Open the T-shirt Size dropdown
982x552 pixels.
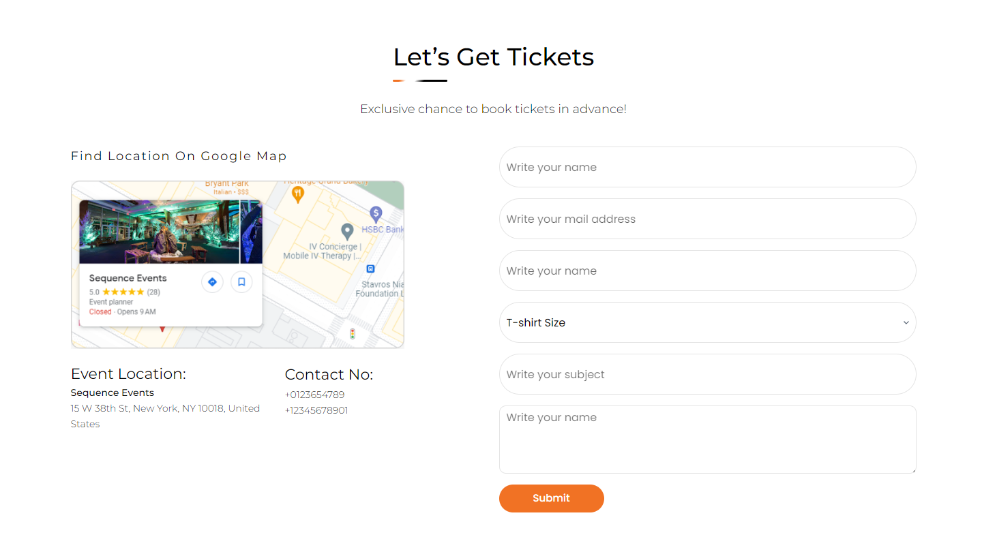click(x=707, y=322)
